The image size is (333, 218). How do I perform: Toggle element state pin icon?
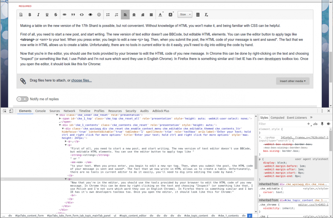pos(322,124)
